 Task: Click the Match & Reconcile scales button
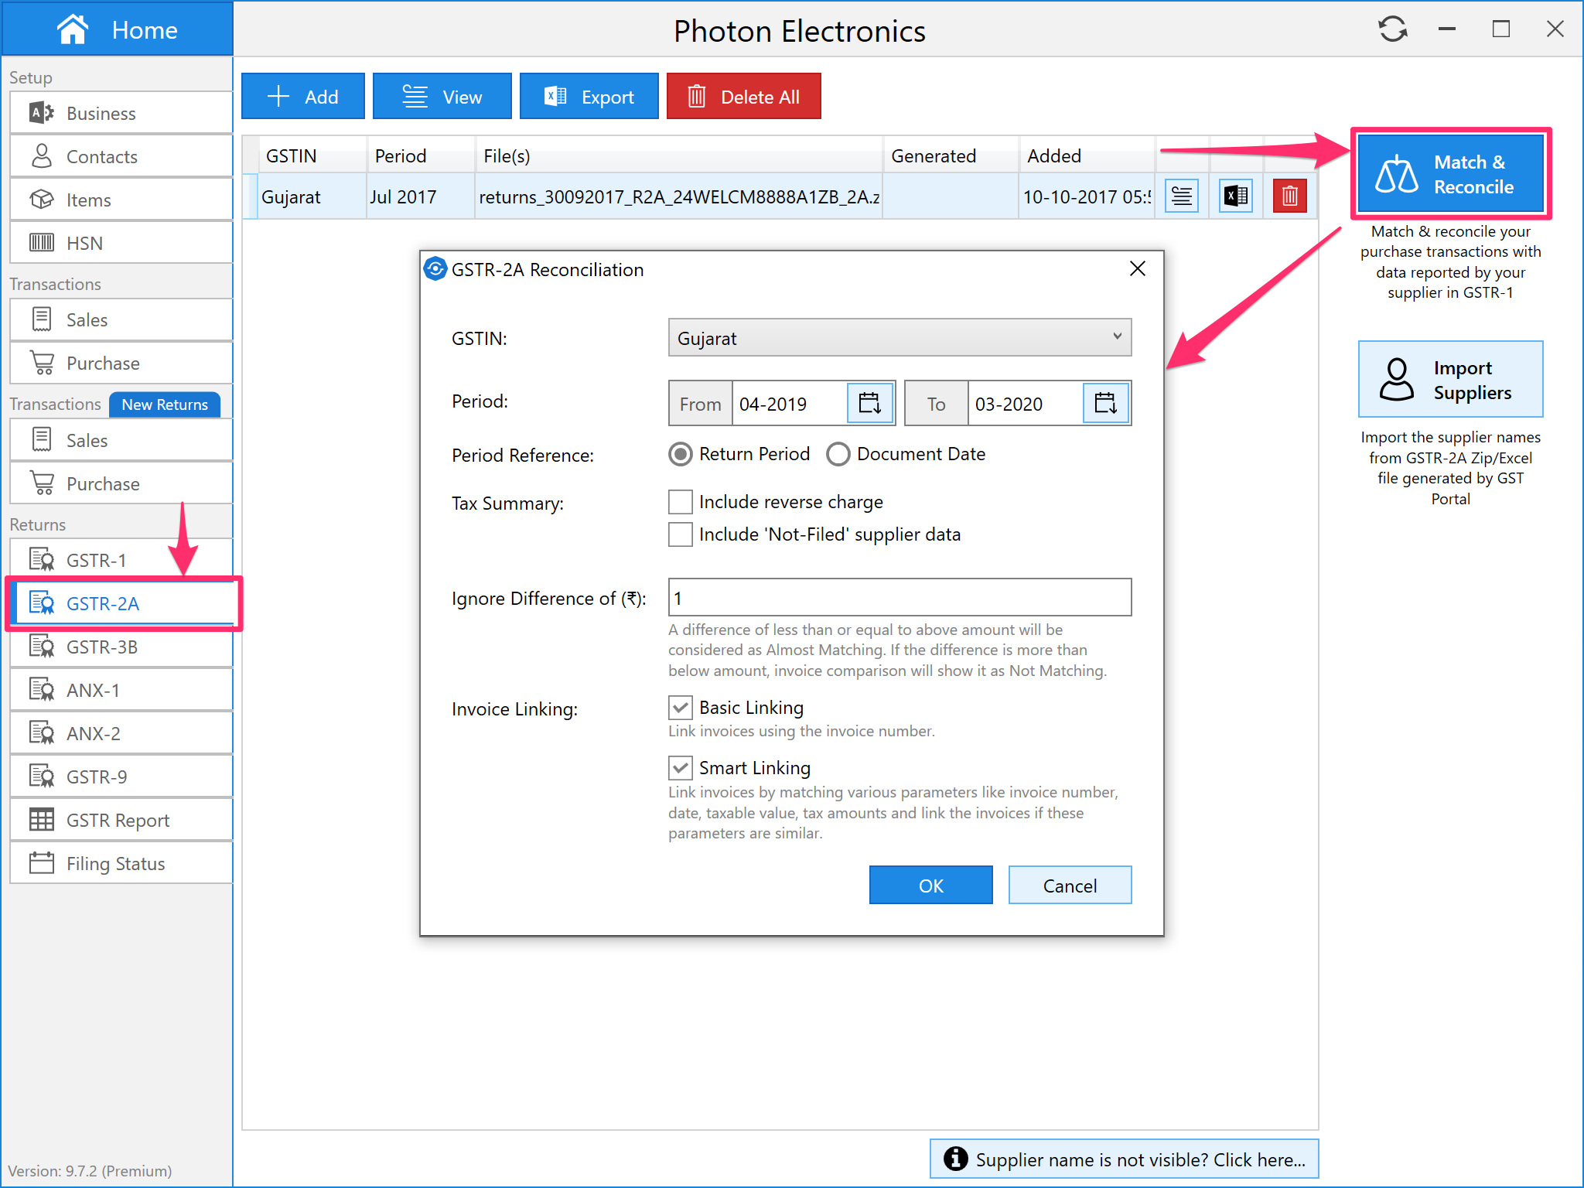click(1450, 174)
